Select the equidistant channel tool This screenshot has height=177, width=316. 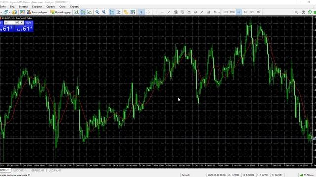(176, 12)
